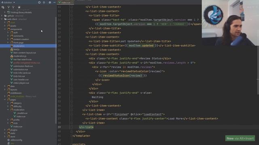
Task: Click the expand/collapse all icon beside the gear
Action: pyautogui.click(x=44, y=2)
